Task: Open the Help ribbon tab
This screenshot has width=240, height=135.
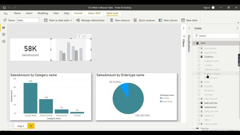Action: [x=66, y=13]
